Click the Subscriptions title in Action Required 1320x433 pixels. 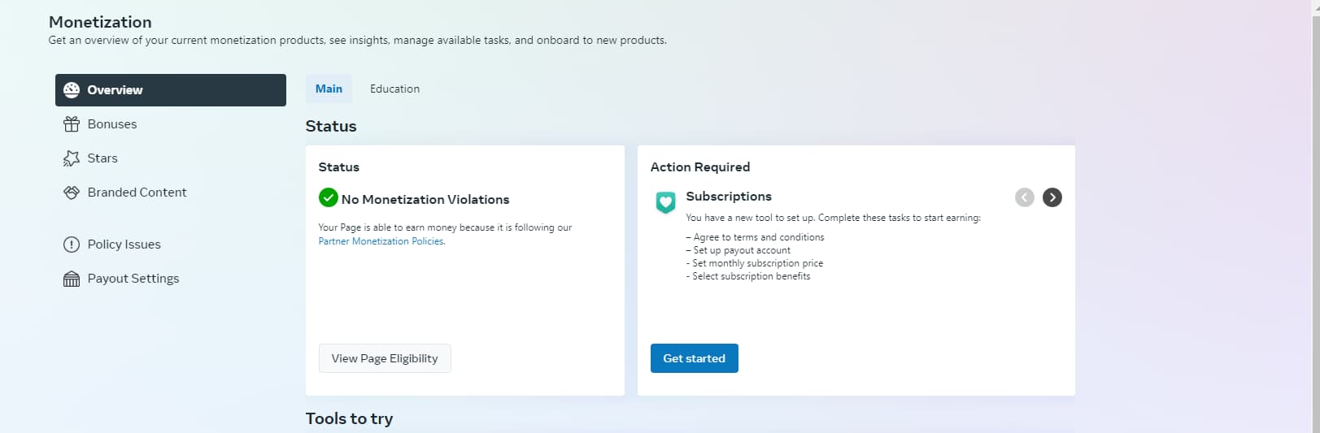[729, 197]
